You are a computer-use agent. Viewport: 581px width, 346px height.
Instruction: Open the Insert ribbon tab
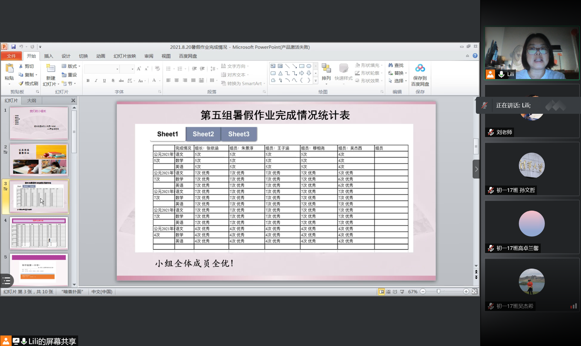(48, 56)
